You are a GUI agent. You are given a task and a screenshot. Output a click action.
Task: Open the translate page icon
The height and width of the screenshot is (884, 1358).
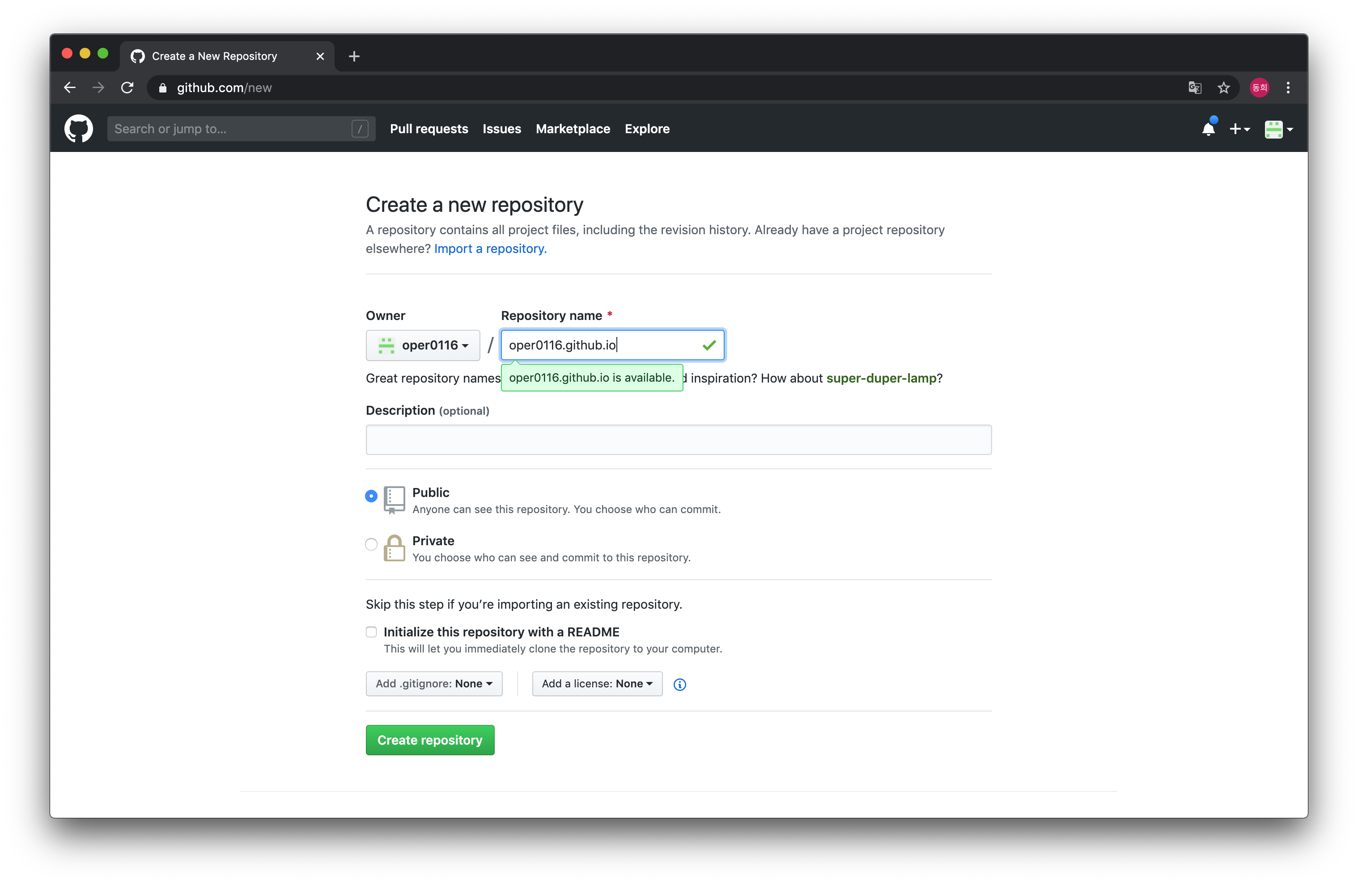click(1195, 88)
